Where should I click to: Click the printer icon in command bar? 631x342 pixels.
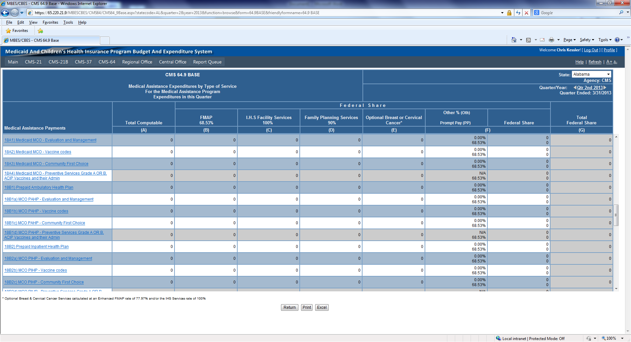[x=551, y=40]
